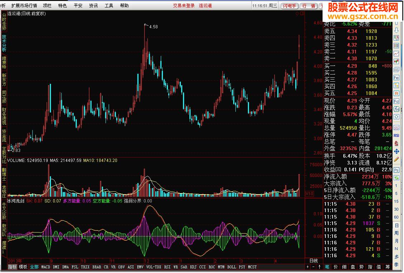Image resolution: width=404 pixels, height=273 pixels.
Task: Click the blue four-way arrow icon
Action: [x=396, y=152]
